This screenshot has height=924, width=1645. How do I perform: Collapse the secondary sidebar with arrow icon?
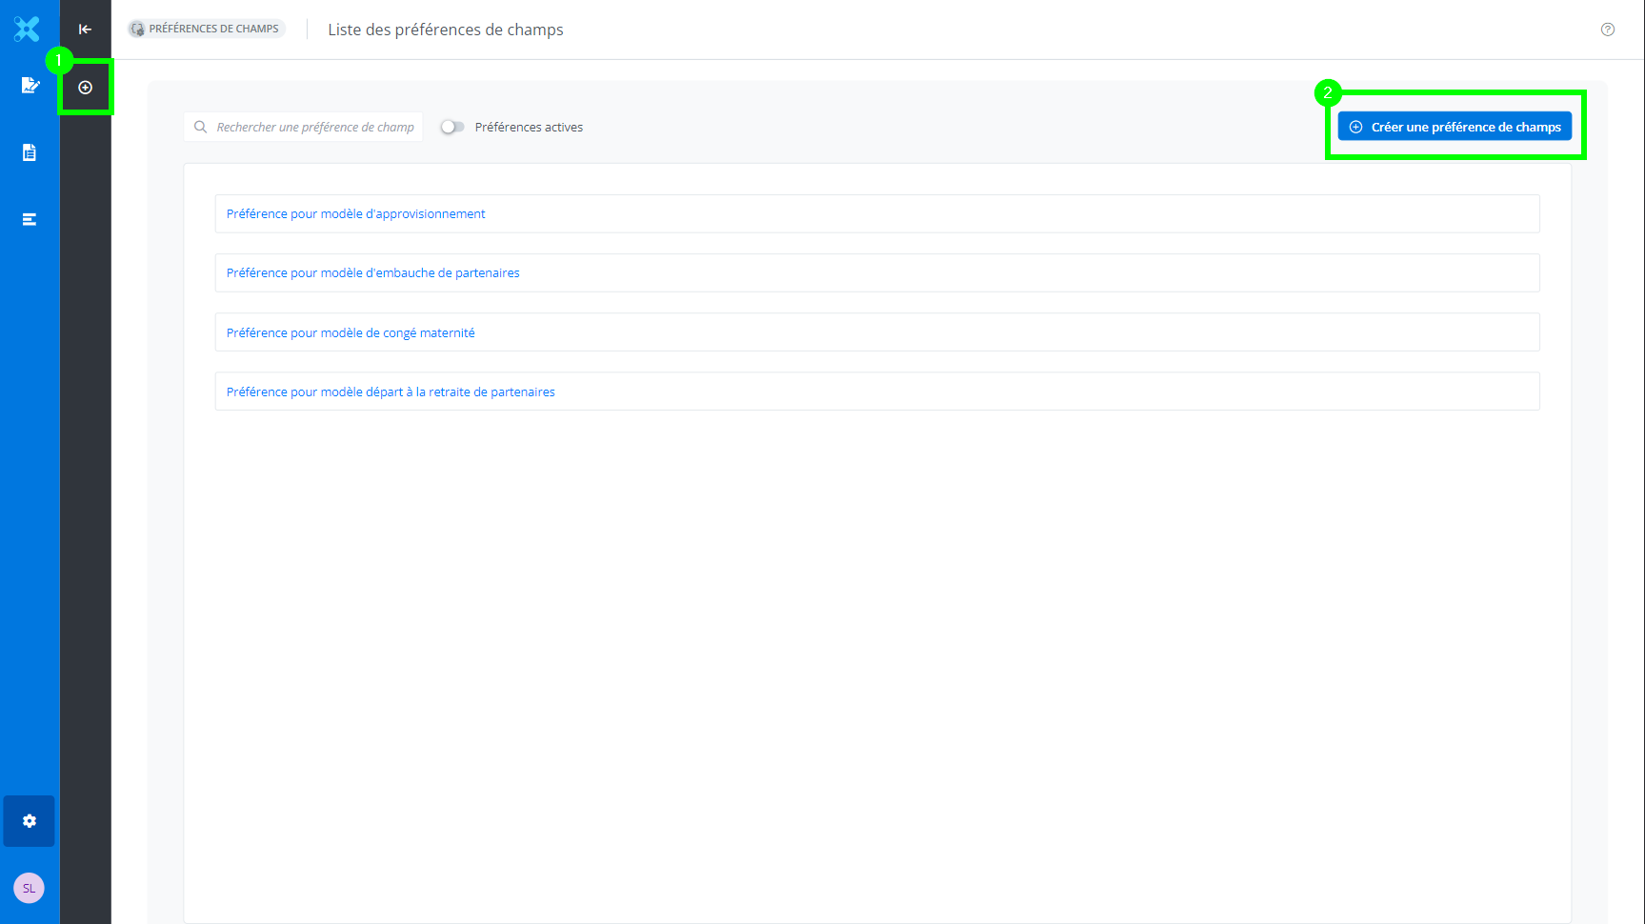[x=85, y=30]
